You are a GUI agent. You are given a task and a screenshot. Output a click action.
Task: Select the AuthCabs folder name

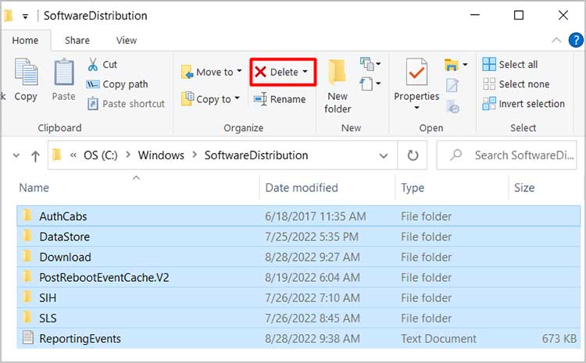point(63,216)
